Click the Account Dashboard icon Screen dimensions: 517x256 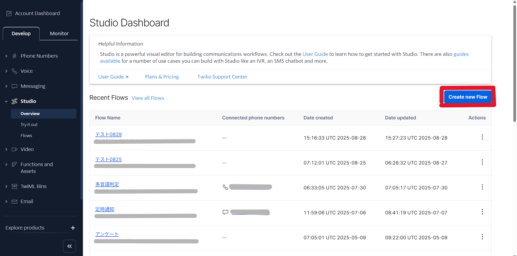tap(9, 13)
